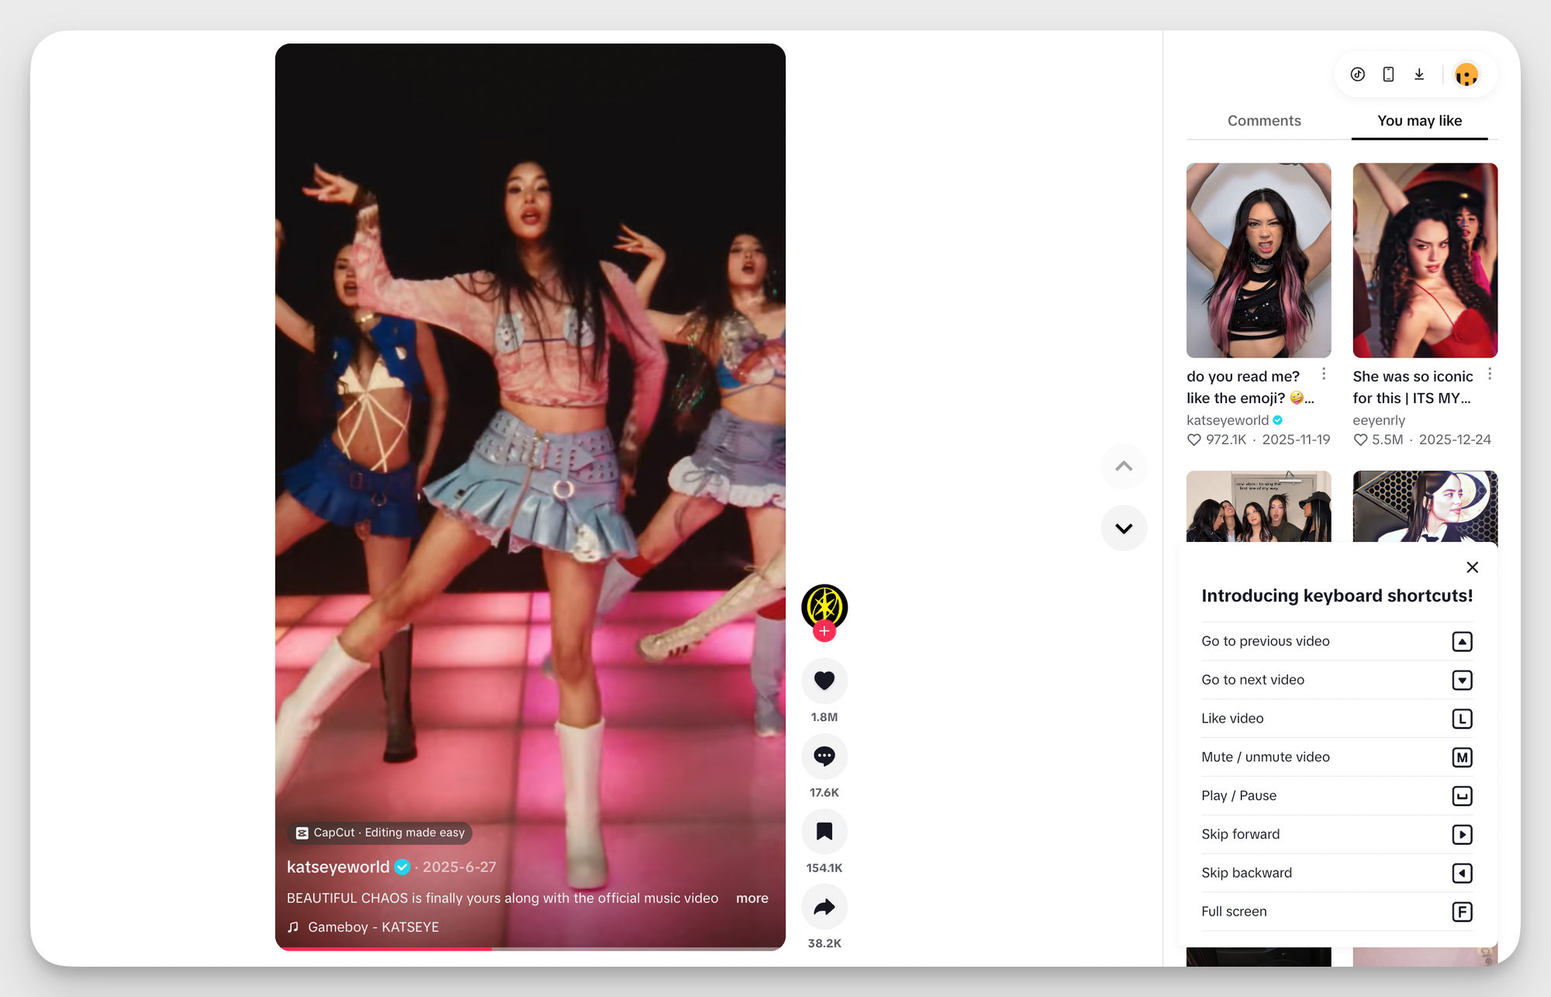Save the video with the bookmark icon
The image size is (1551, 997).
point(824,830)
